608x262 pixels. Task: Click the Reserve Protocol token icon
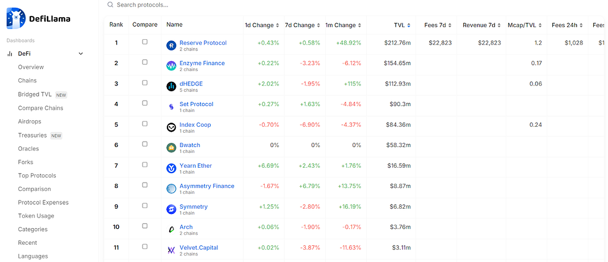point(171,46)
